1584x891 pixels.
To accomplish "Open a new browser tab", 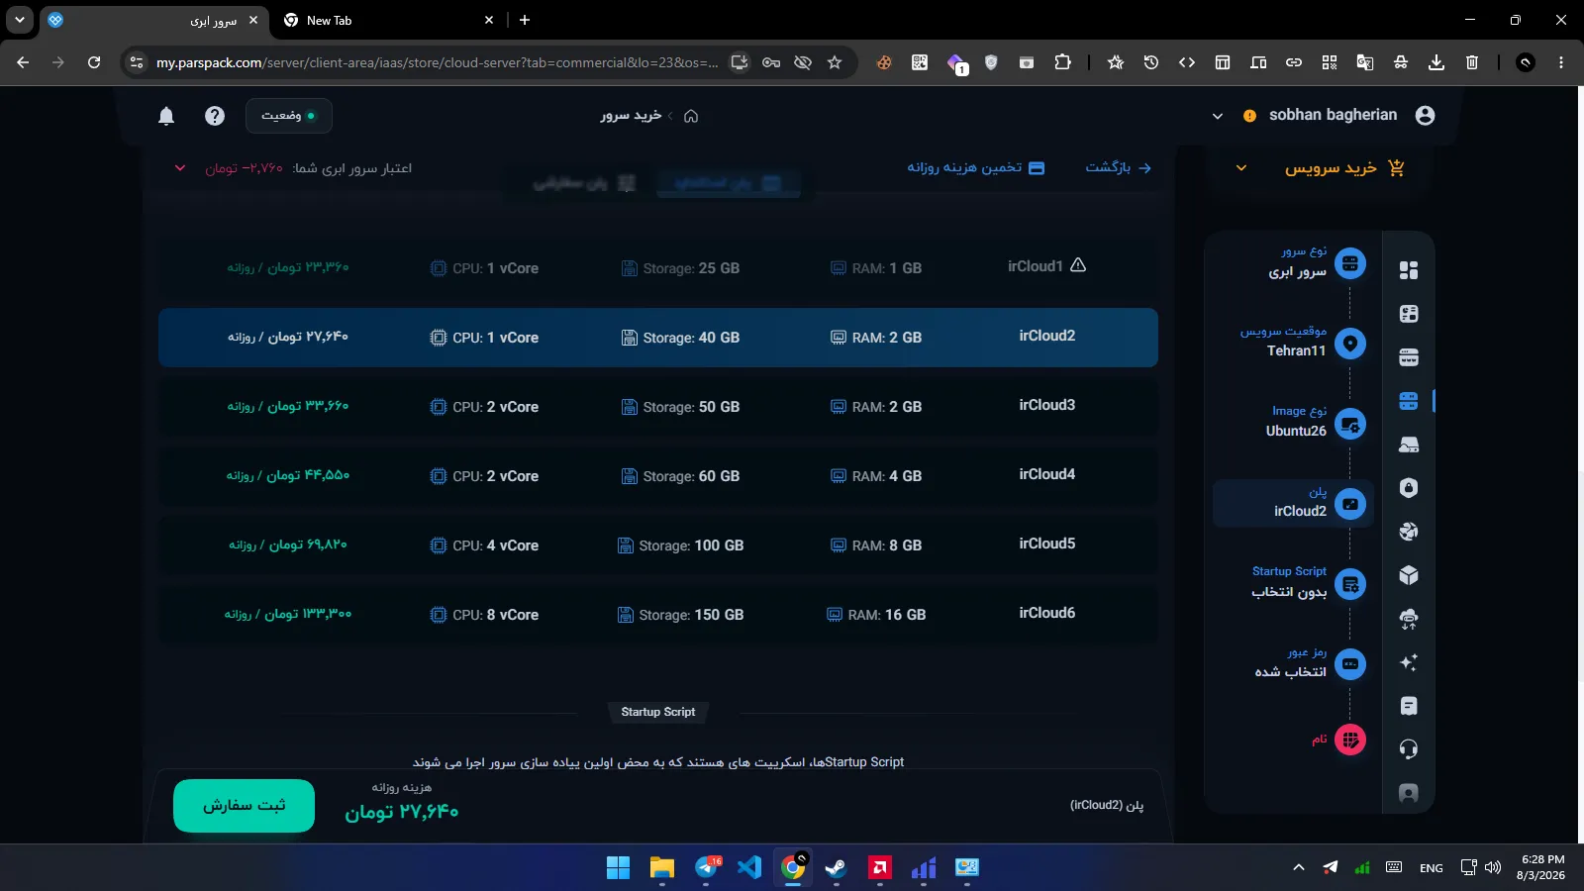I will click(525, 20).
